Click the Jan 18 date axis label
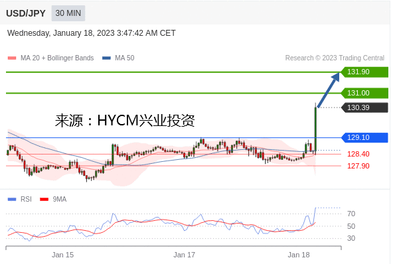This screenshot has width=393, height=264. [x=299, y=255]
